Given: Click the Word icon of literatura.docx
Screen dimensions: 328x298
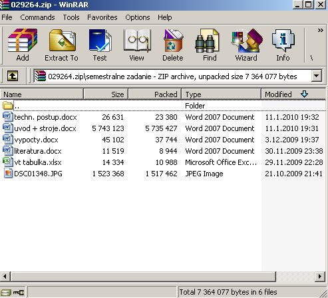Looking at the screenshot, I should [8, 151].
